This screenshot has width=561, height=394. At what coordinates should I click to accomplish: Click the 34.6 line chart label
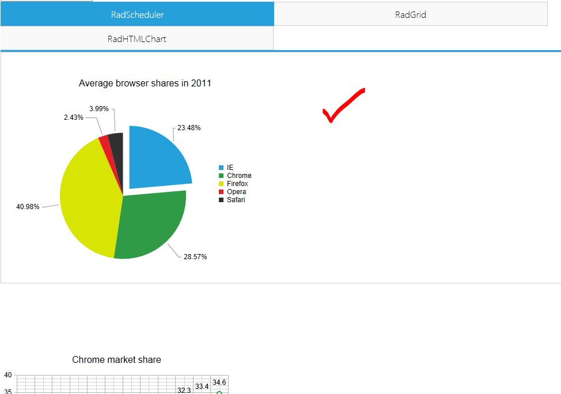(219, 382)
